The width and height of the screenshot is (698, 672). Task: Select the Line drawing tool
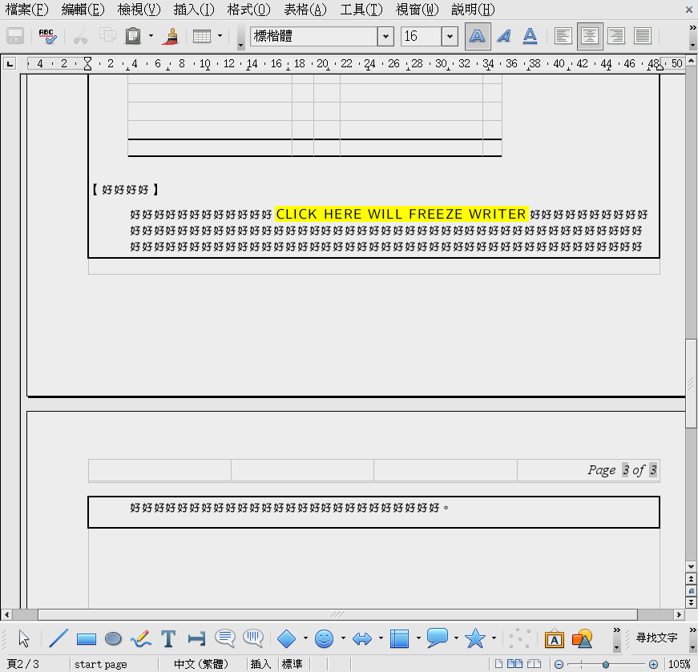point(59,638)
